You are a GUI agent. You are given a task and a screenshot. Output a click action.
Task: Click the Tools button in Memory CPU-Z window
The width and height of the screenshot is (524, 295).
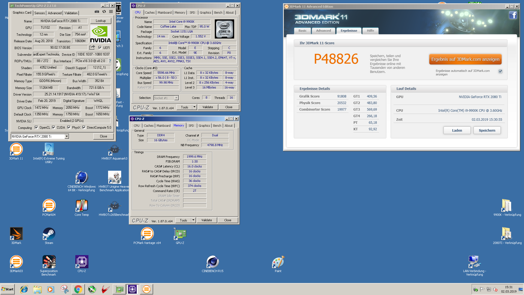(183, 220)
